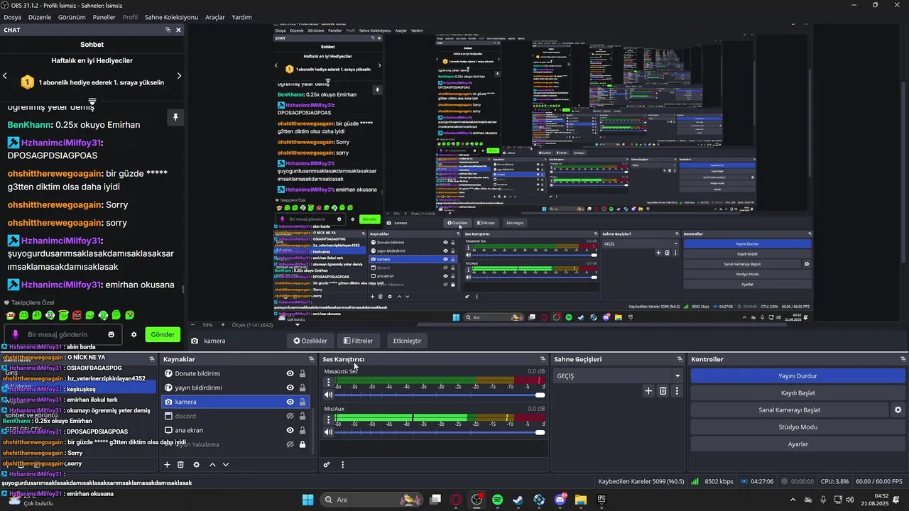Screen dimensions: 909x511
Task: Mute Masaüstü Ses speaker icon
Action: [x=328, y=395]
